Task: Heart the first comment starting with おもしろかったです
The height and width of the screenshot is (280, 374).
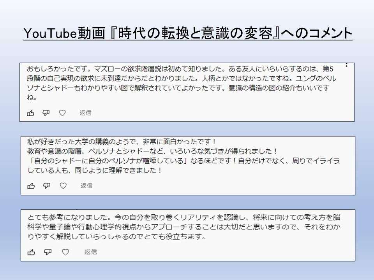Action: [x=62, y=113]
